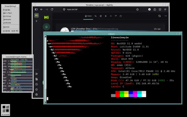Click the LDA post avatar
The image size is (187, 117).
(x=64, y=30)
